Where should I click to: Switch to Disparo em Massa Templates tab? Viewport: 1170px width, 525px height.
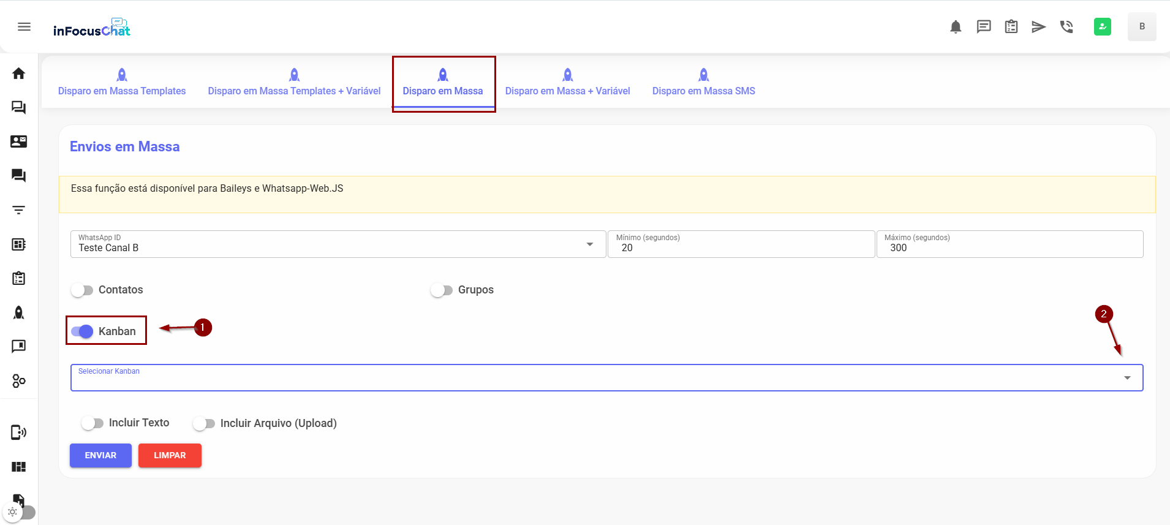[122, 83]
